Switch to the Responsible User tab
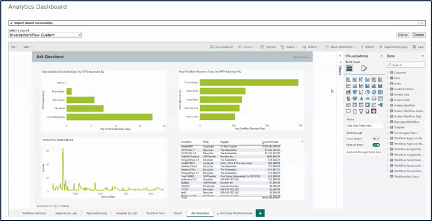 [96, 213]
